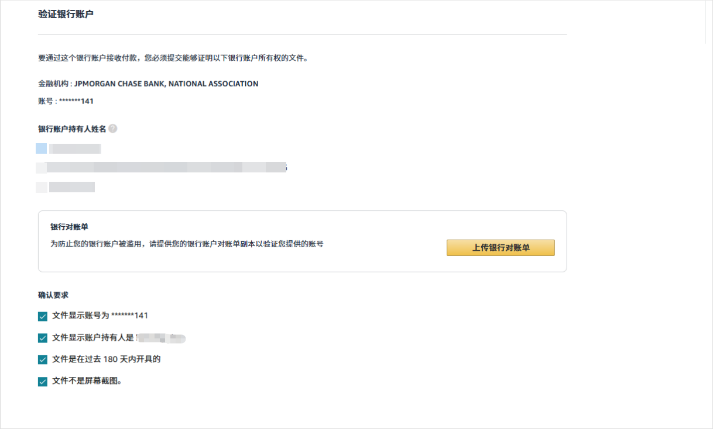Disable the 文件不是屏幕截图 checkbox
The image size is (713, 429).
pyautogui.click(x=43, y=382)
